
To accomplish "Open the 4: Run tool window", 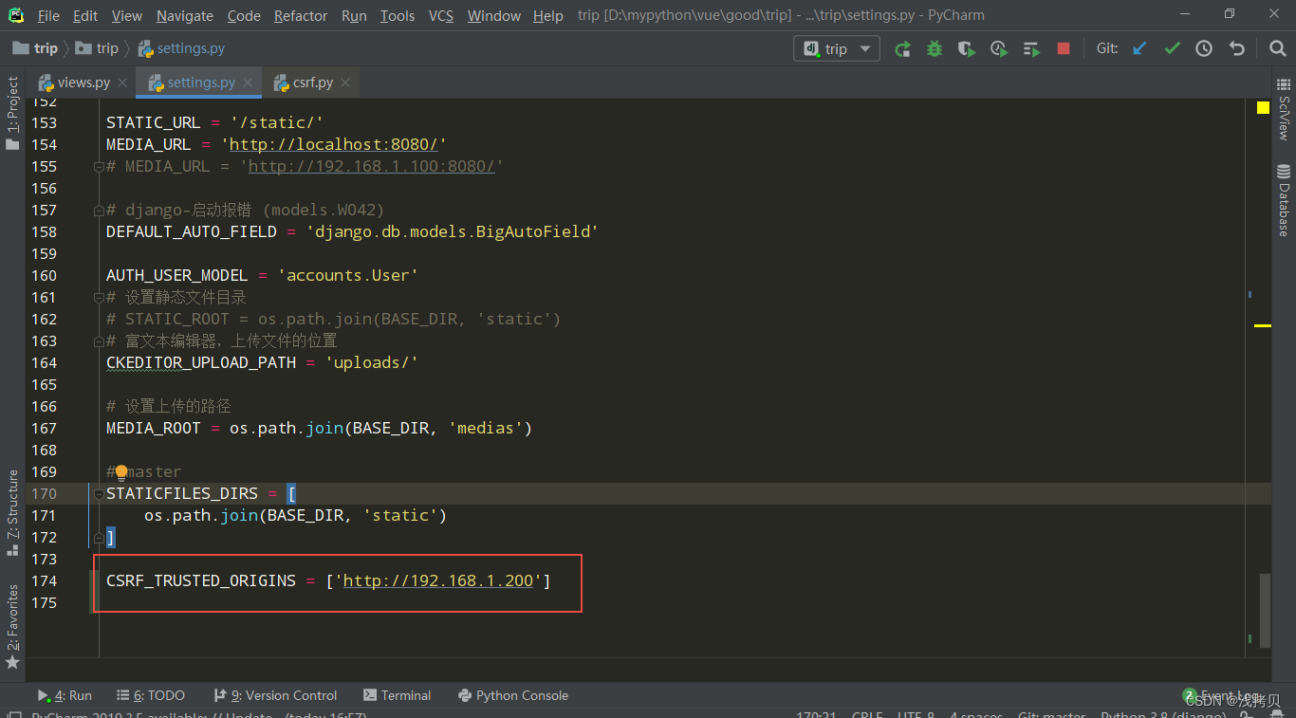I will pos(65,695).
